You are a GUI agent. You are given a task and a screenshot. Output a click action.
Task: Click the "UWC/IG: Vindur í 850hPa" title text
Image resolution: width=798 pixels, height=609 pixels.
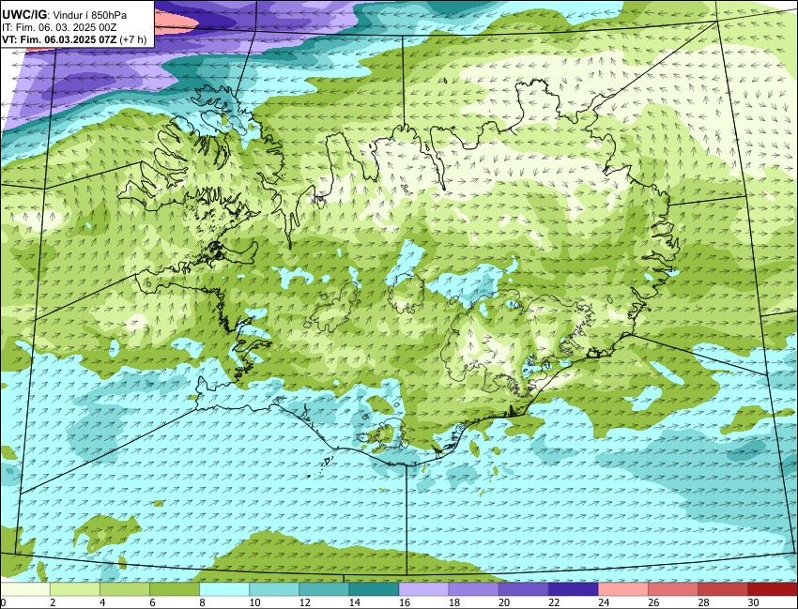click(x=64, y=15)
